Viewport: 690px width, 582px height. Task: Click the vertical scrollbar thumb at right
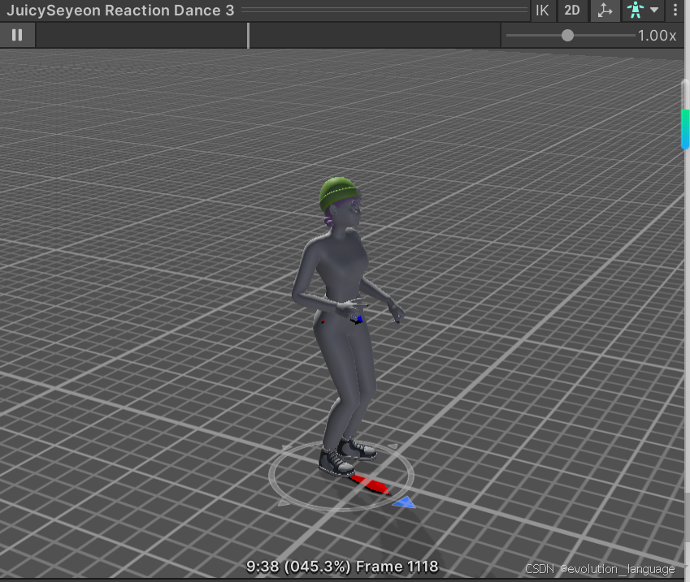point(685,114)
